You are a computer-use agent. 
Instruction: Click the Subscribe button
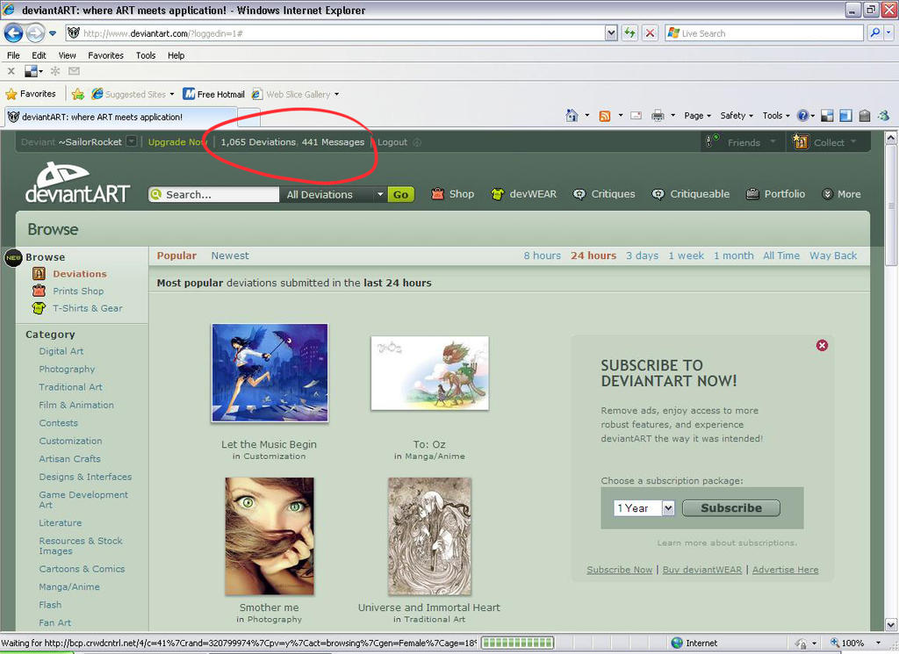tap(731, 508)
